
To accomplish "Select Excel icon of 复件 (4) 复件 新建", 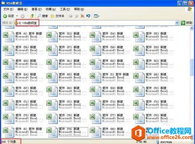I will pos(9,37).
